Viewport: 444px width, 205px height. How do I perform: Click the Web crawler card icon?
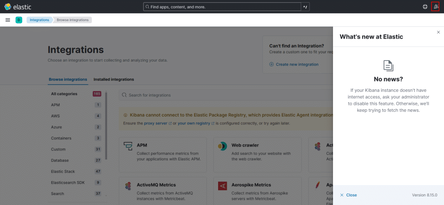(x=223, y=146)
